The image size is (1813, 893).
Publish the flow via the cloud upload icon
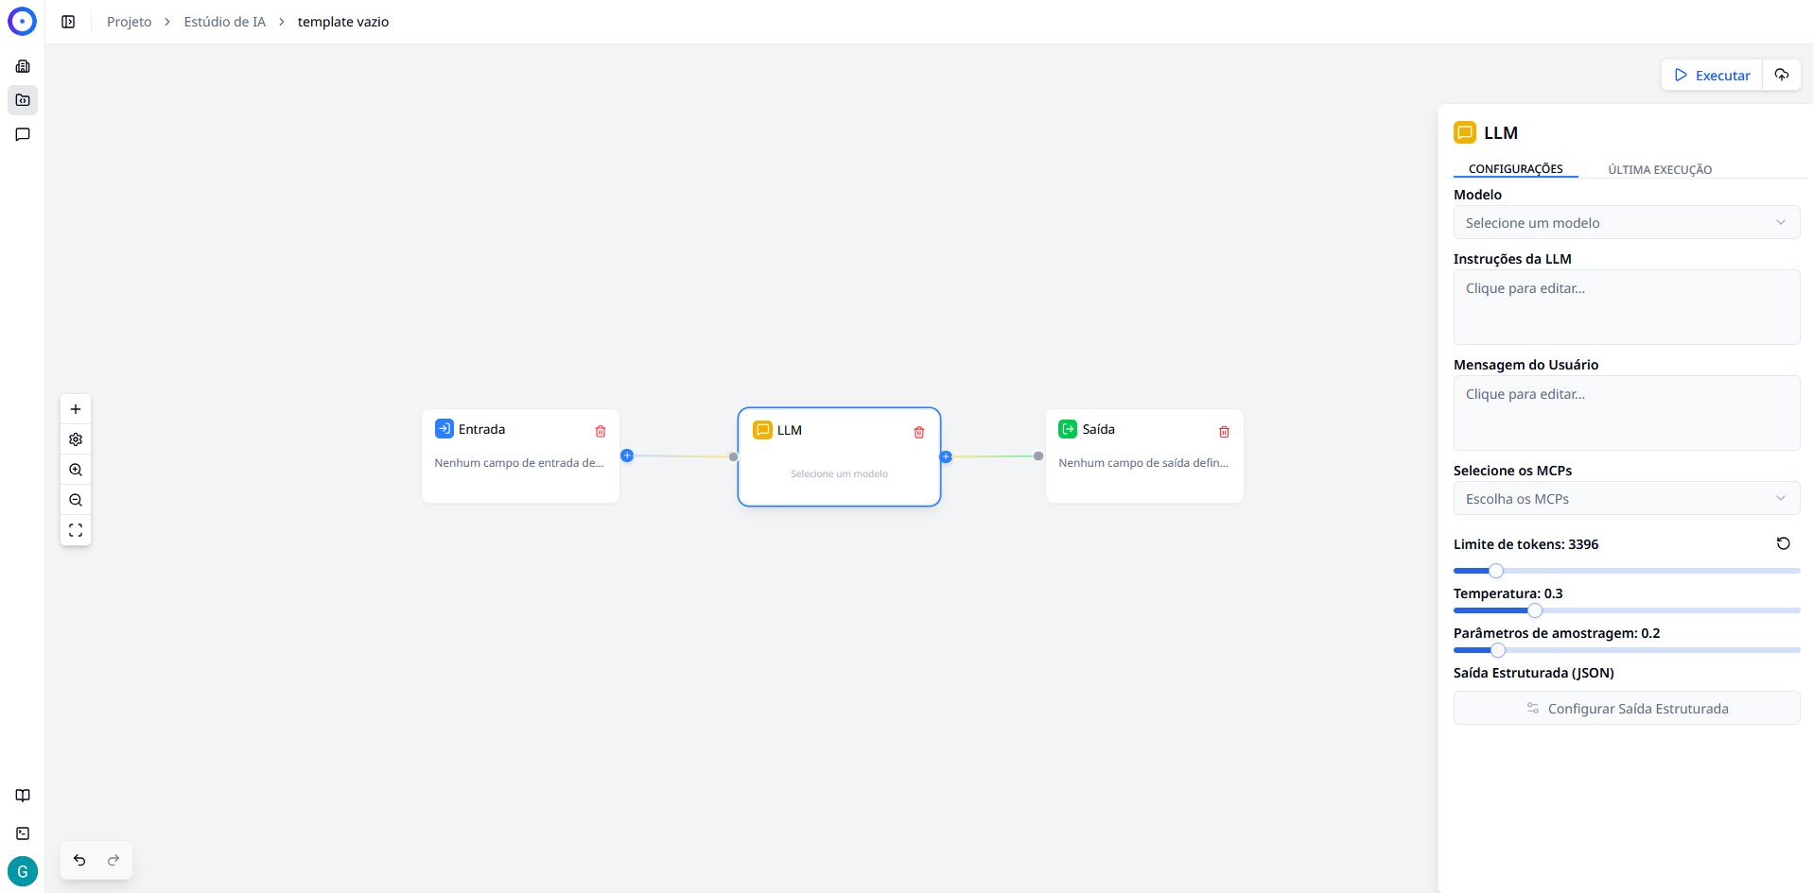tap(1783, 75)
